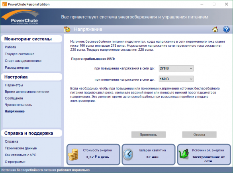Open help via blue question mark icon

click(226, 29)
